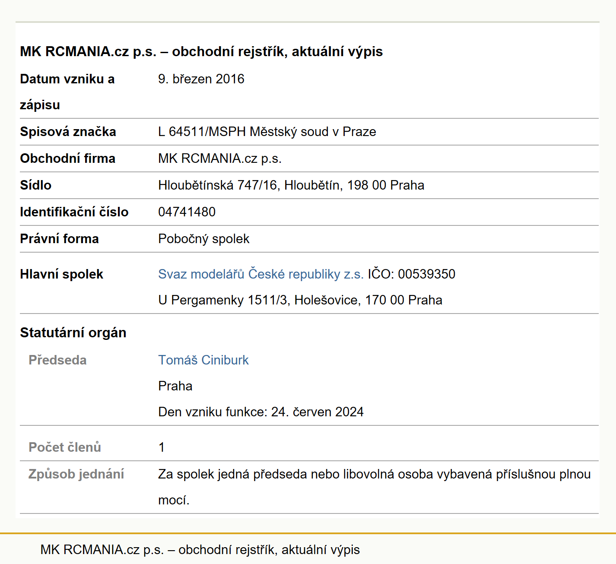Image resolution: width=616 pixels, height=564 pixels.
Task: Select the city Praha under Tomáš Ciniburk
Action: [x=175, y=386]
